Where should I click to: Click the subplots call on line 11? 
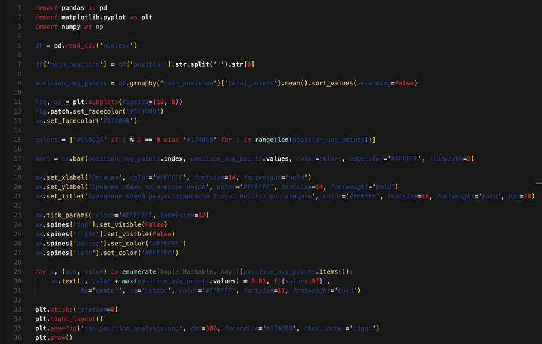pyautogui.click(x=103, y=102)
